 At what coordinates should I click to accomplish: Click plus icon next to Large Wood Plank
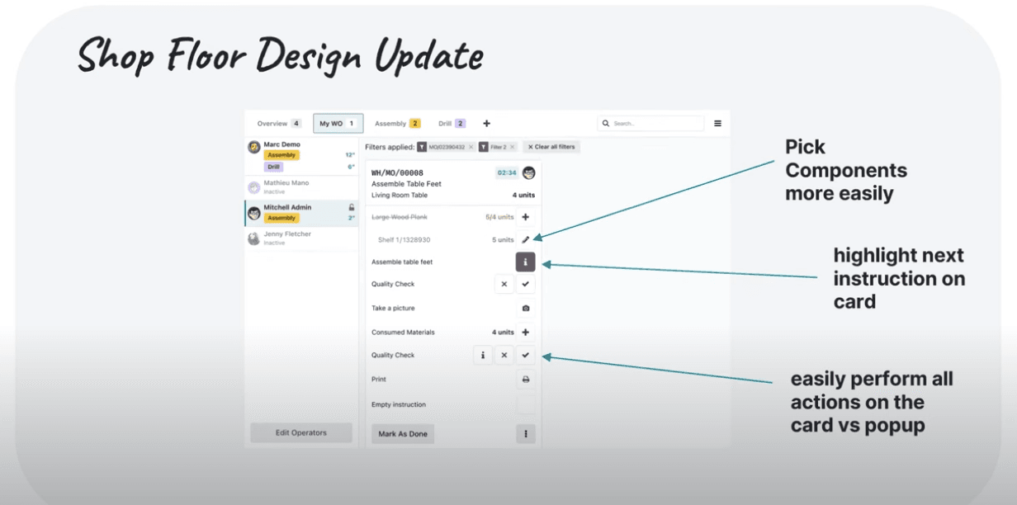click(x=526, y=218)
